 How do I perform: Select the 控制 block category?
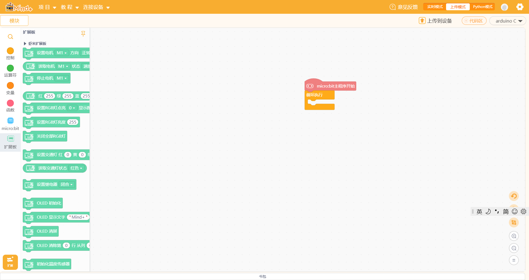[10, 54]
